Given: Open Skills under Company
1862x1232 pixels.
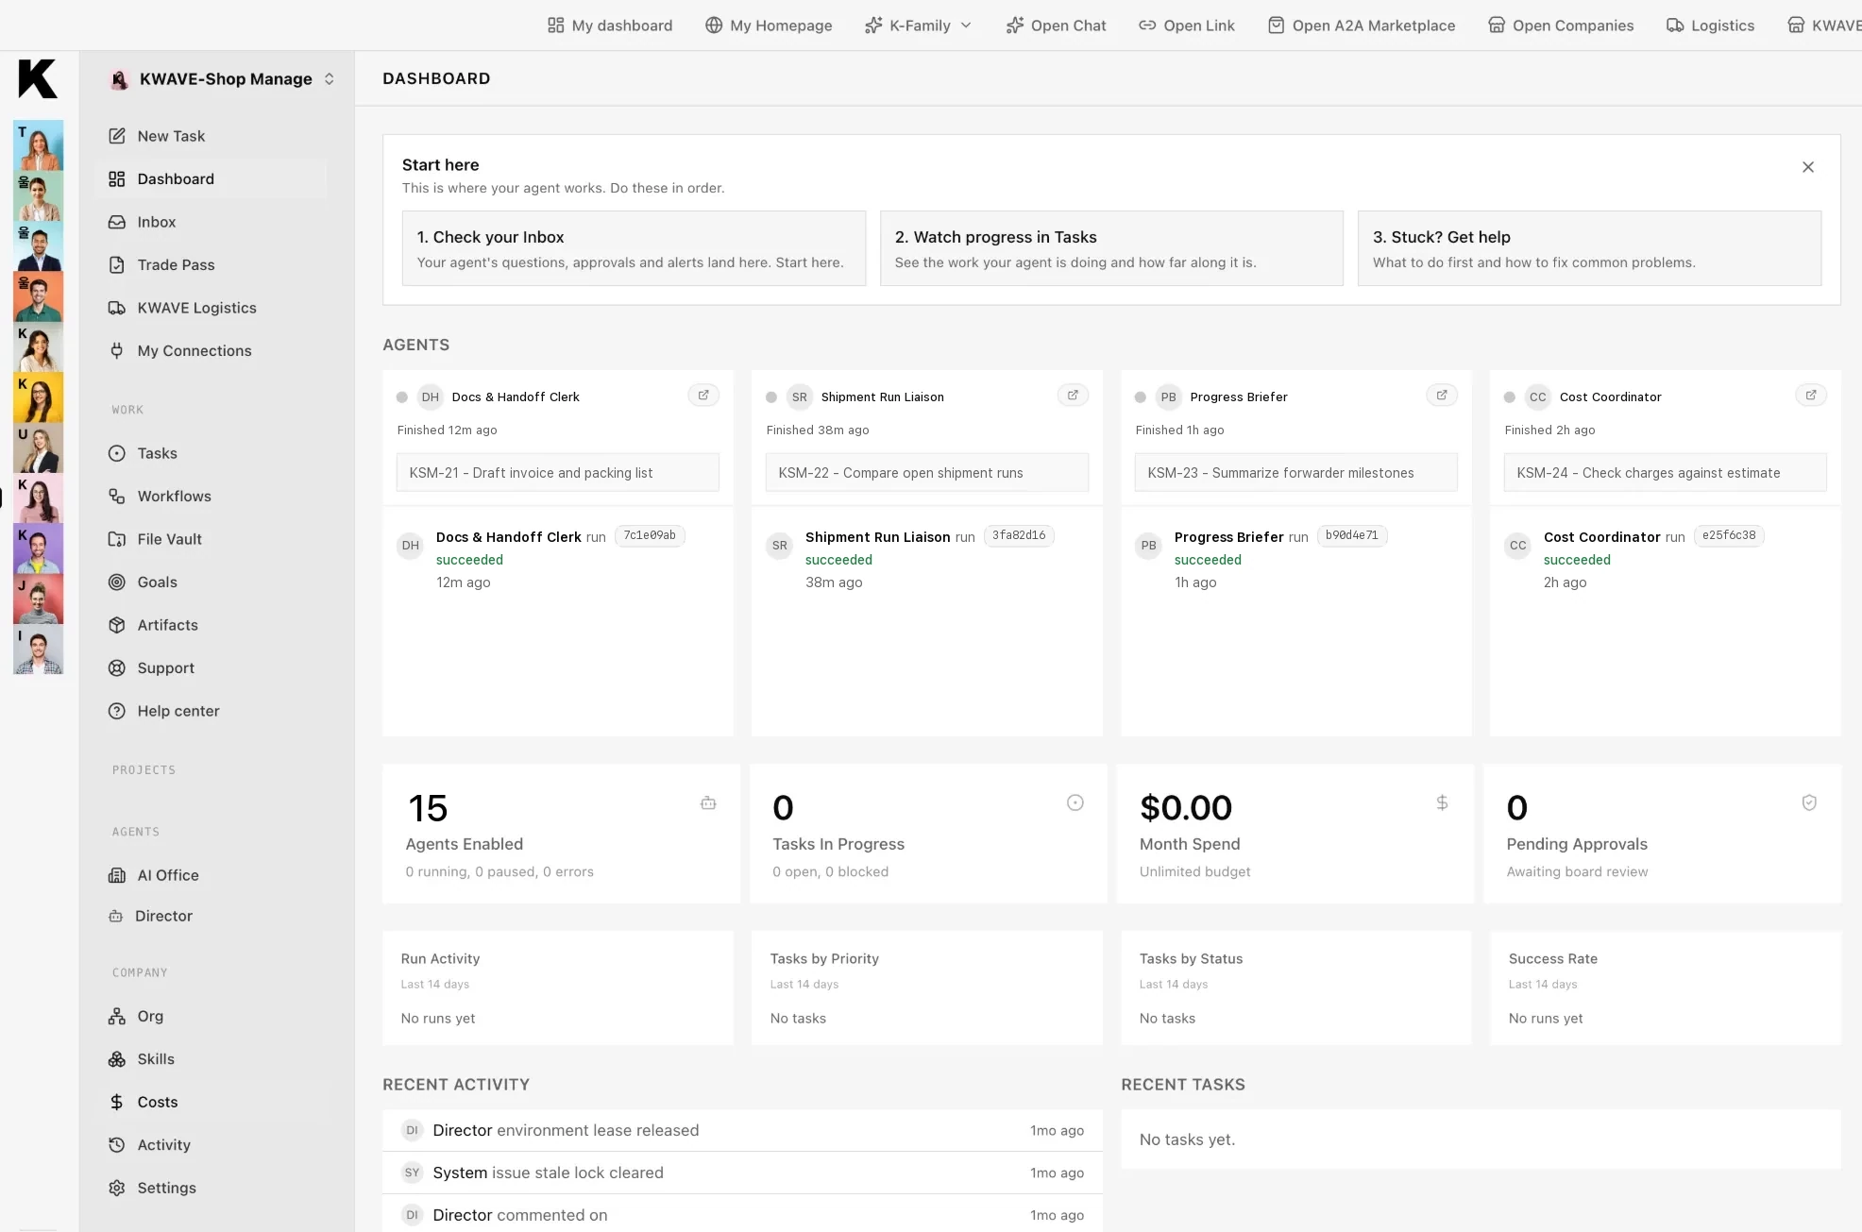Looking at the screenshot, I should coord(210,1059).
